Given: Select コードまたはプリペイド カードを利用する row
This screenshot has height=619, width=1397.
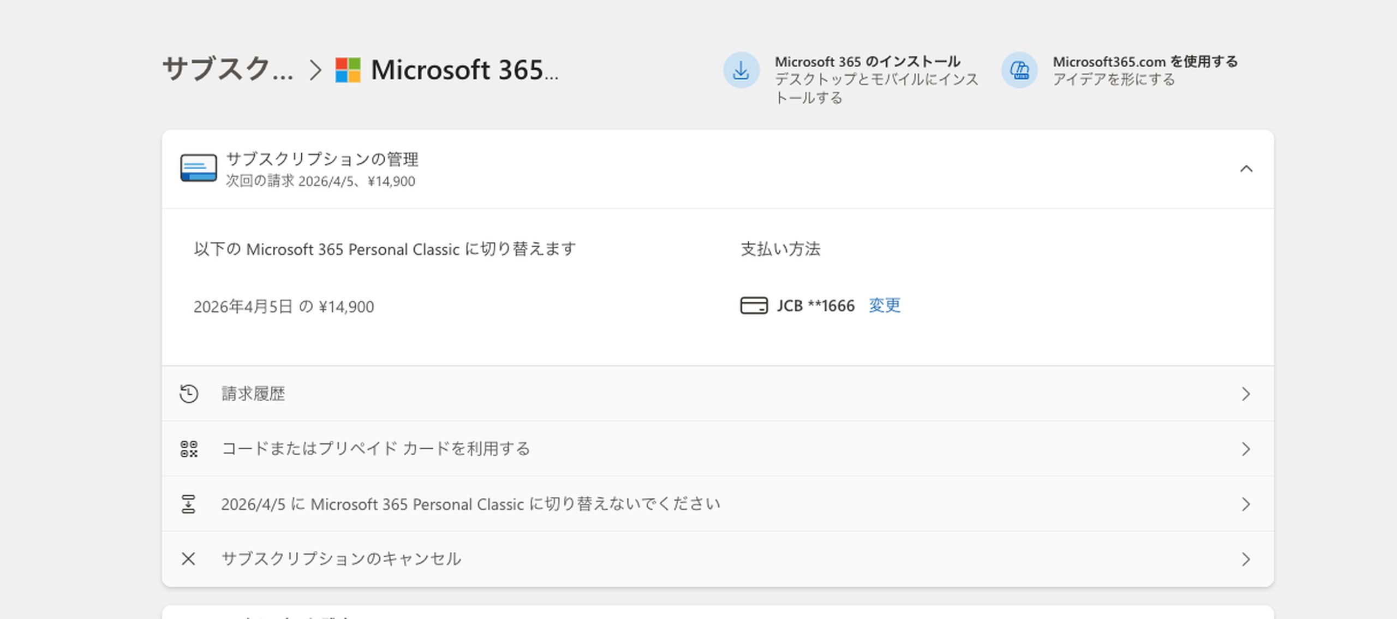Looking at the screenshot, I should 375,449.
